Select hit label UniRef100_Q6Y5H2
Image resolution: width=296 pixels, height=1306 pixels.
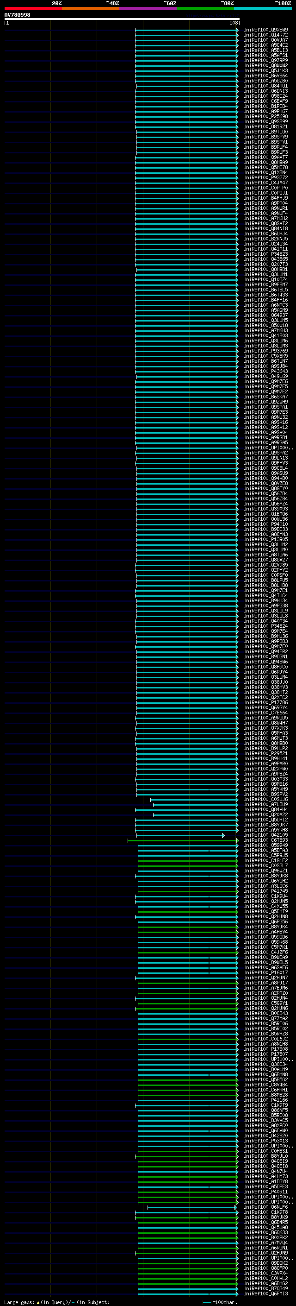click(265, 881)
